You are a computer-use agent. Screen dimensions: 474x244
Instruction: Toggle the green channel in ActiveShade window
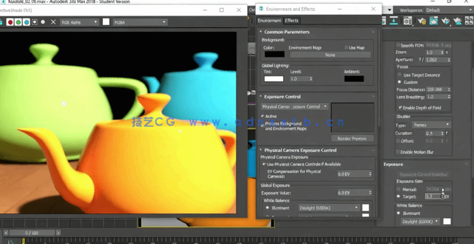coord(18,22)
